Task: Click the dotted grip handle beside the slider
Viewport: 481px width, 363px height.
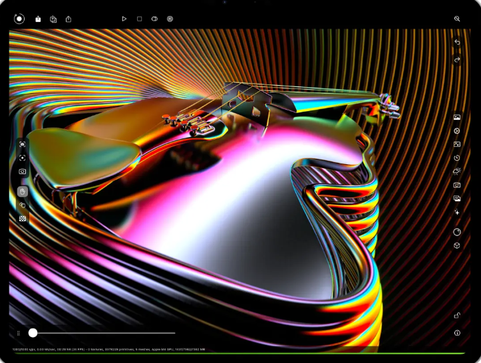Action: coord(19,333)
